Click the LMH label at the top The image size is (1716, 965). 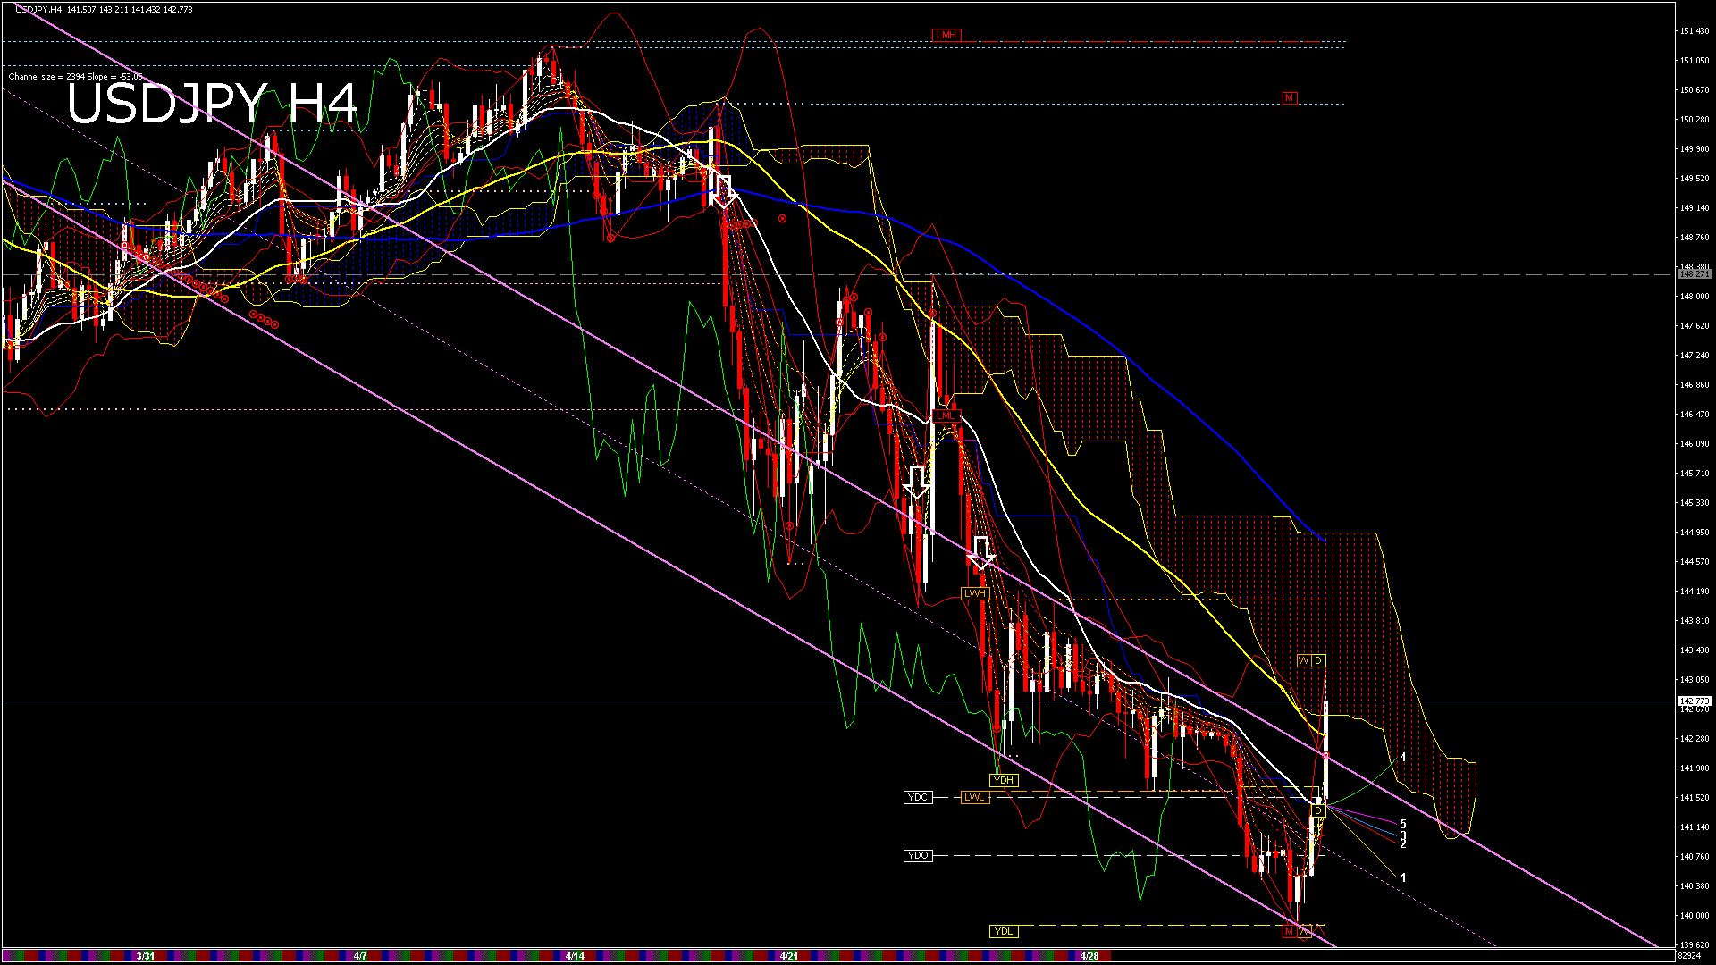point(946,36)
